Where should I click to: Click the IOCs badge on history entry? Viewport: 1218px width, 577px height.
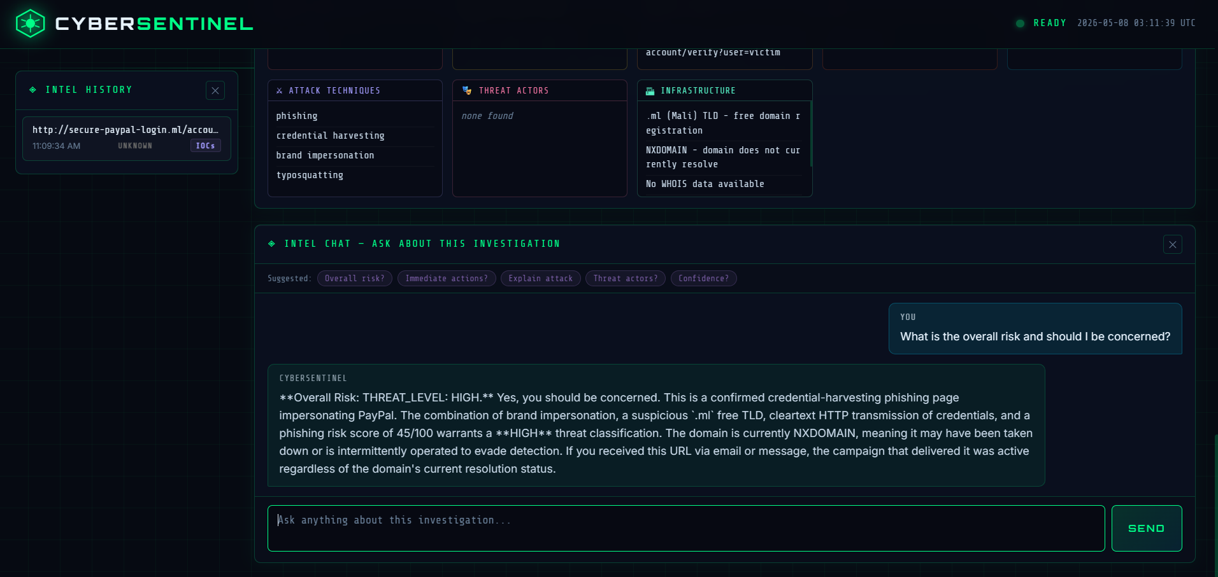pyautogui.click(x=205, y=146)
